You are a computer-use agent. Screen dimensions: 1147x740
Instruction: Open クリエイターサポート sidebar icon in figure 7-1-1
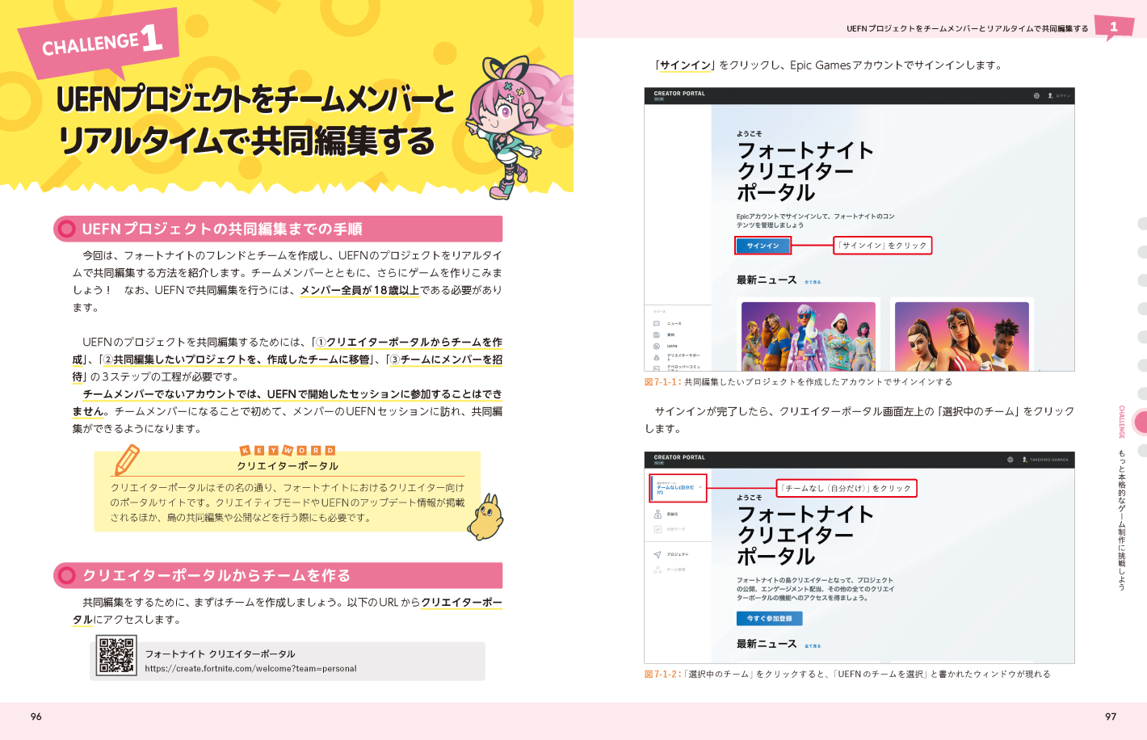tap(657, 357)
